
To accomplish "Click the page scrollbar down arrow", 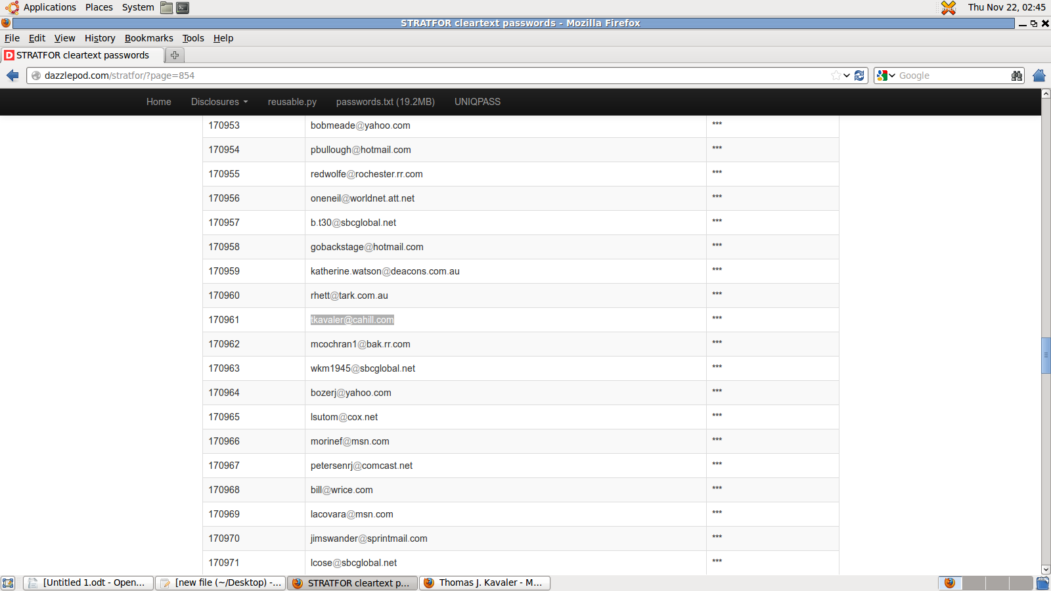I will [1046, 570].
